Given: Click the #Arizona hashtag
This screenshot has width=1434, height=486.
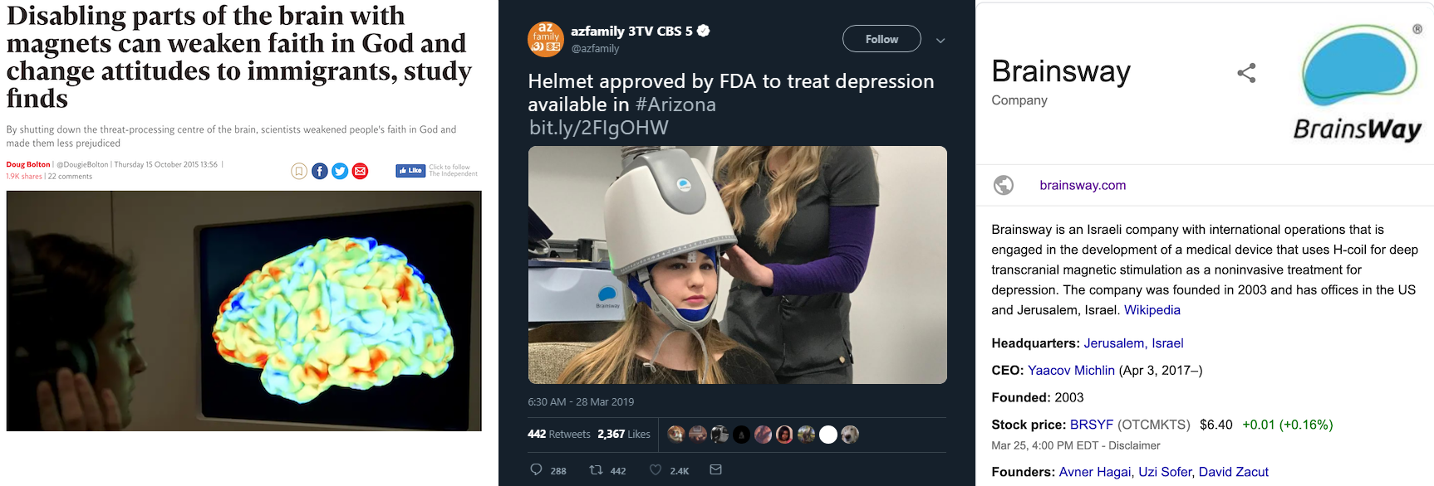Looking at the screenshot, I should pyautogui.click(x=675, y=104).
